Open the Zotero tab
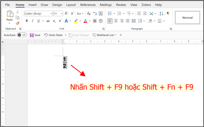This screenshot has width=204, height=127. click(x=146, y=5)
